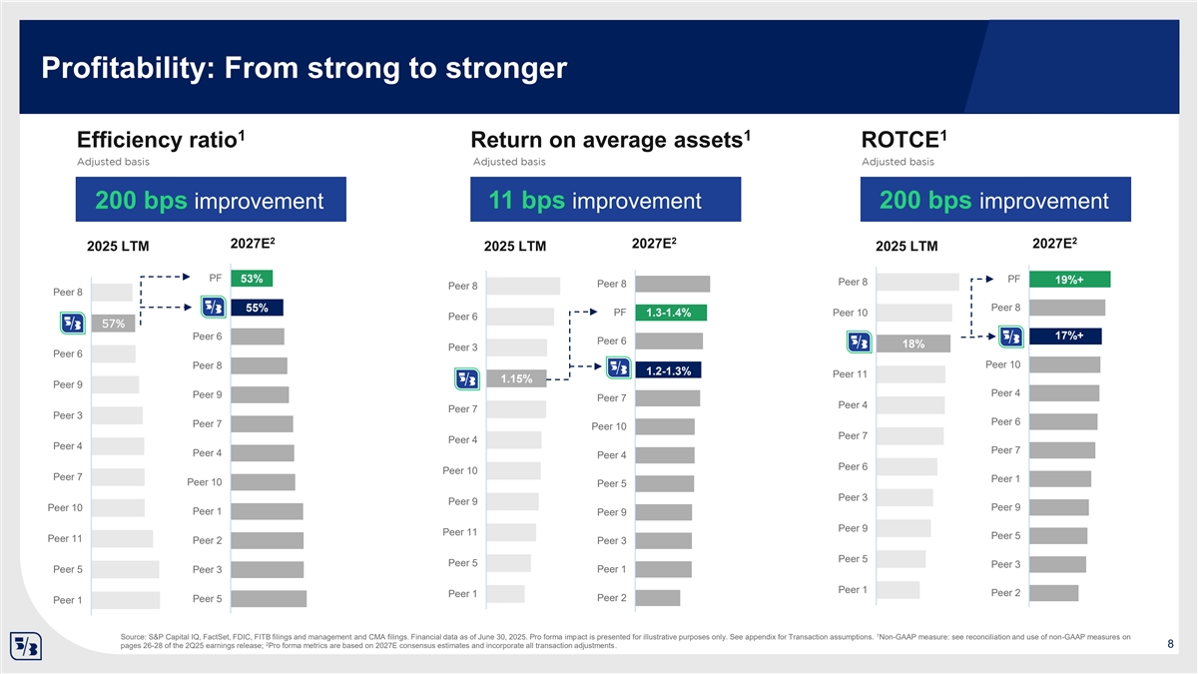Click the Fifth Third logo beside the 55% bar
The height and width of the screenshot is (674, 1198).
(214, 308)
